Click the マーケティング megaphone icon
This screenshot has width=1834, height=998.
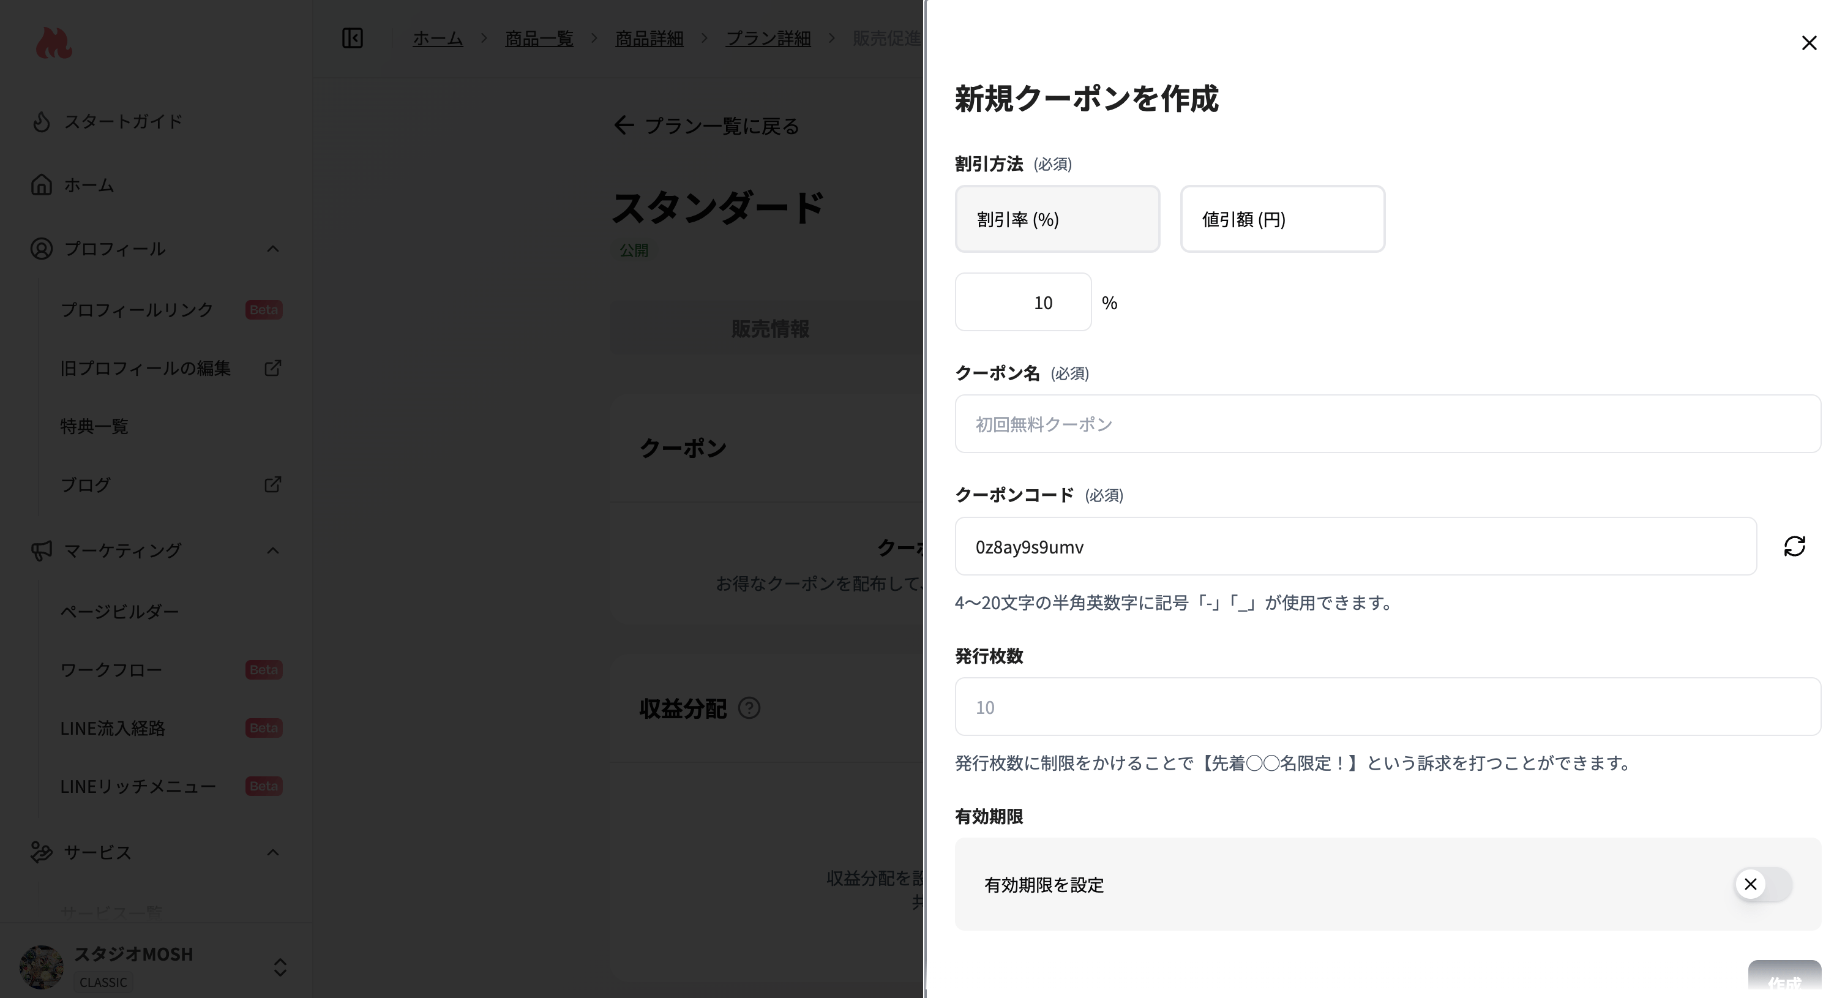click(x=41, y=550)
